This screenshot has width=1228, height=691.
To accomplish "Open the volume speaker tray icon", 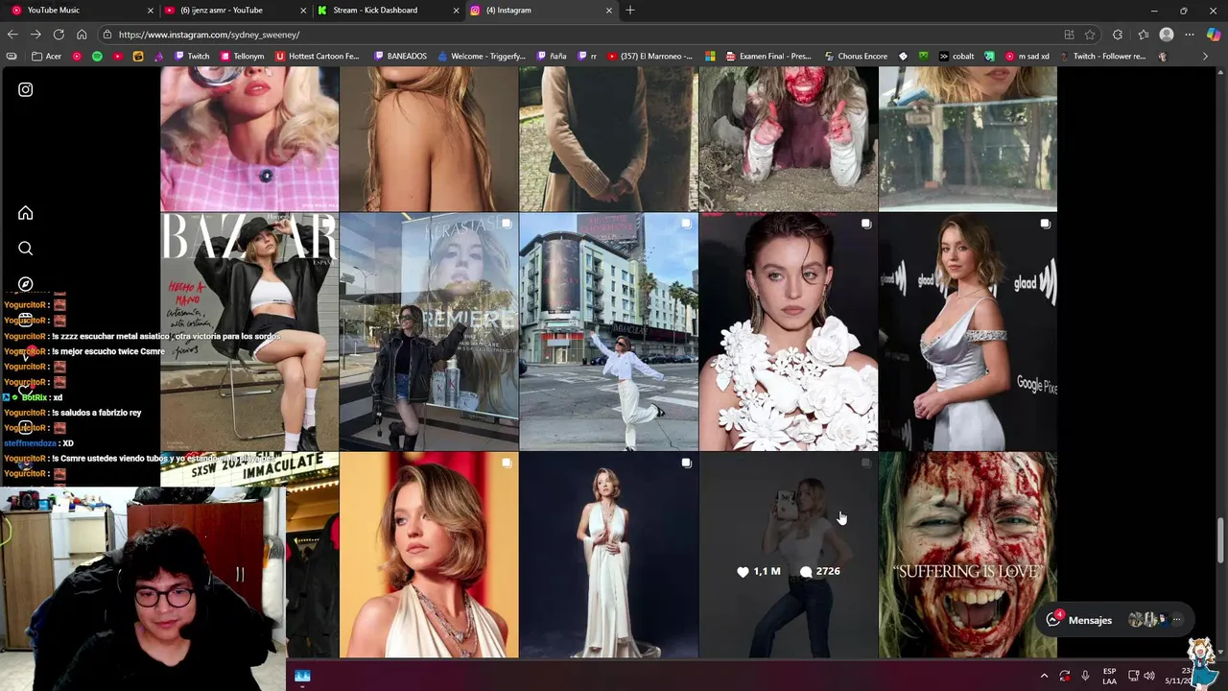I will (1149, 676).
